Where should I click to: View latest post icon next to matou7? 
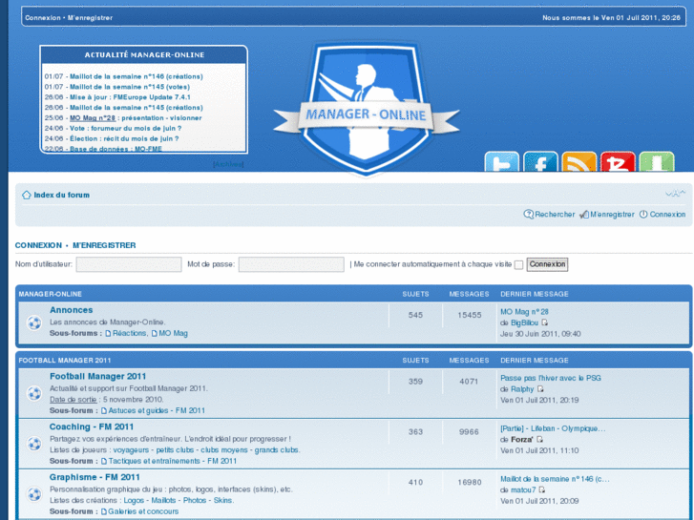[x=542, y=489]
